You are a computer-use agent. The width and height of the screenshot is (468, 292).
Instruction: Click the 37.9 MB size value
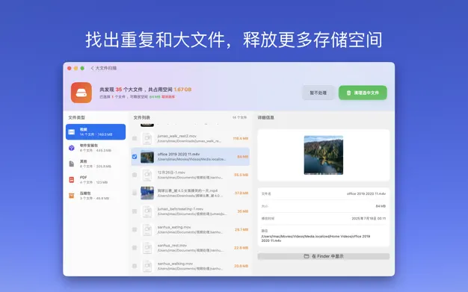click(x=241, y=193)
